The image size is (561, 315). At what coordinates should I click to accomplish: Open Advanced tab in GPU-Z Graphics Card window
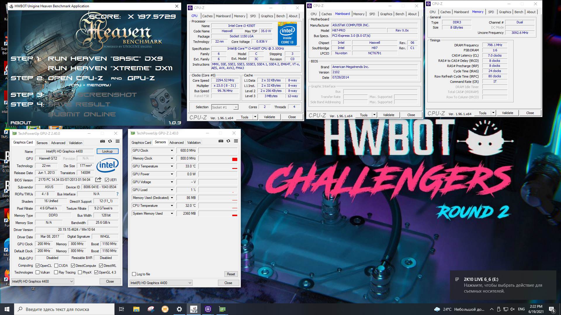pyautogui.click(x=58, y=143)
